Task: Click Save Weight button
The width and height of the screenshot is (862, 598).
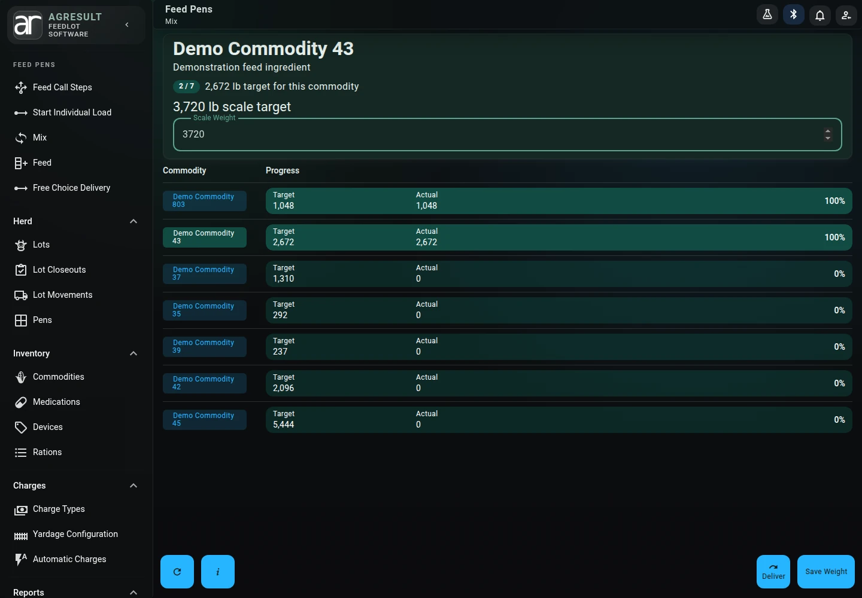Action: 826,572
